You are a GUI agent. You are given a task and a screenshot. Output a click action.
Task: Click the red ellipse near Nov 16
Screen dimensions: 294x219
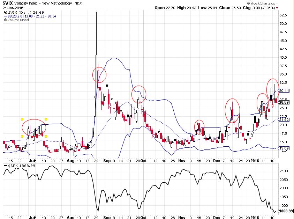(x=199, y=127)
